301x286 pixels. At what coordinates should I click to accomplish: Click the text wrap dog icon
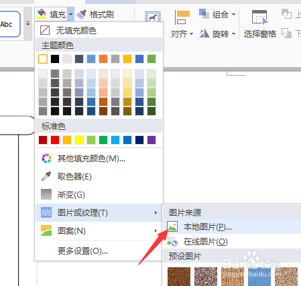point(153,17)
